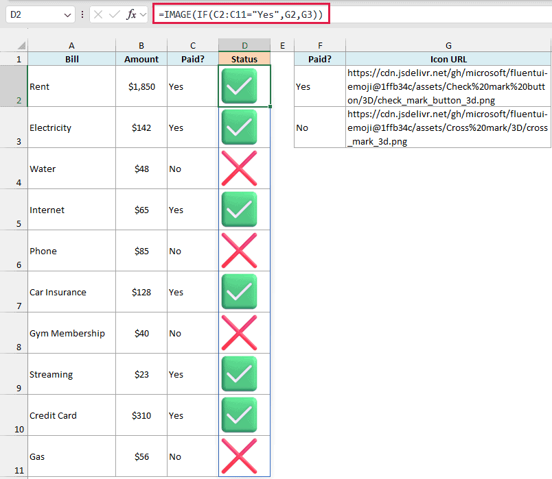The width and height of the screenshot is (552, 479).
Task: Click the red cross icon in Gas row
Action: (239, 456)
